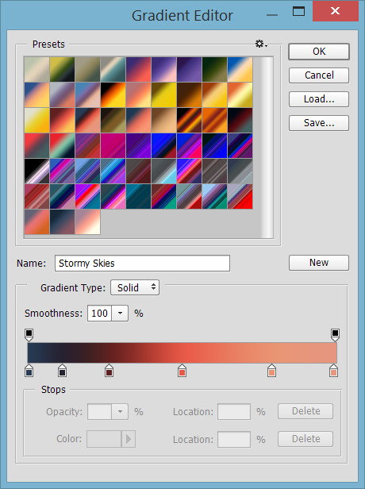Select the right black opacity stop
The height and width of the screenshot is (489, 365).
point(335,335)
